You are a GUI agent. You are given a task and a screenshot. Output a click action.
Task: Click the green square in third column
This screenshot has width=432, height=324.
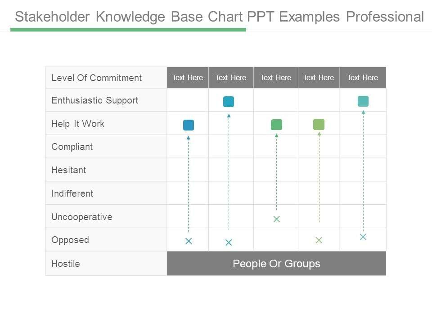click(276, 125)
